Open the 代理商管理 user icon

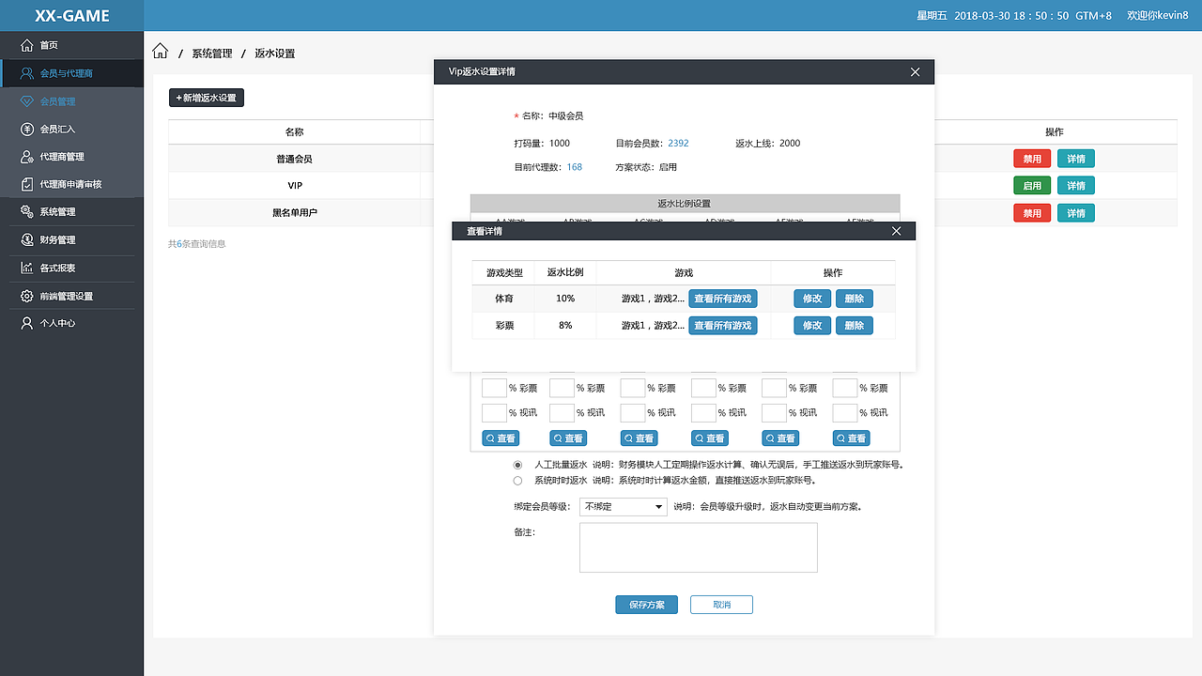[x=26, y=157]
